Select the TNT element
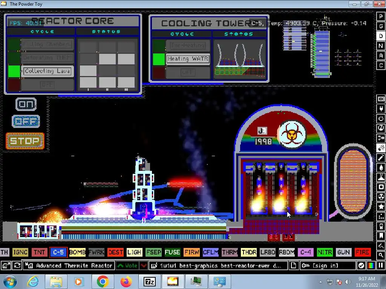The image size is (386, 289). 39,252
